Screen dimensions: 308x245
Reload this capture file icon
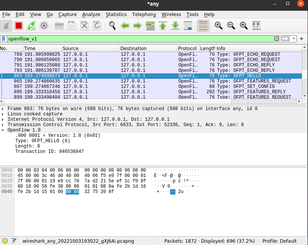(x=97, y=26)
